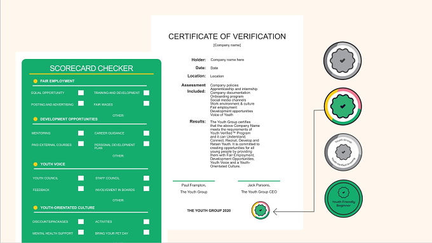This screenshot has height=243, width=432.
Task: Click the 'Other:' label under Development Opportunities
Action: coord(118,156)
